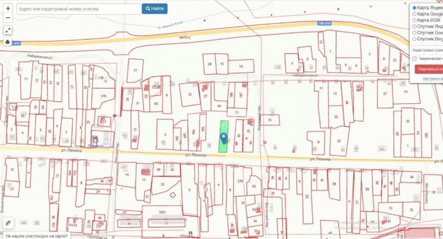Print the map using printer icon
The width and height of the screenshot is (443, 239).
click(8, 42)
